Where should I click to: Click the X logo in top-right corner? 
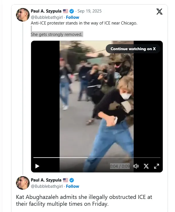coord(159,12)
